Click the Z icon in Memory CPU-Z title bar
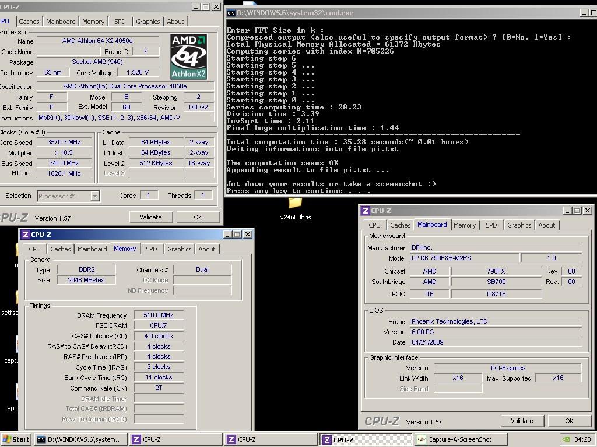This screenshot has height=447, width=597. point(26,235)
